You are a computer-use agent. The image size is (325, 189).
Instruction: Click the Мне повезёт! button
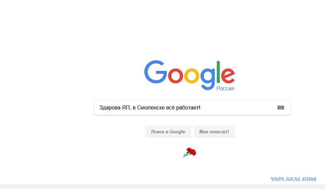(x=214, y=132)
